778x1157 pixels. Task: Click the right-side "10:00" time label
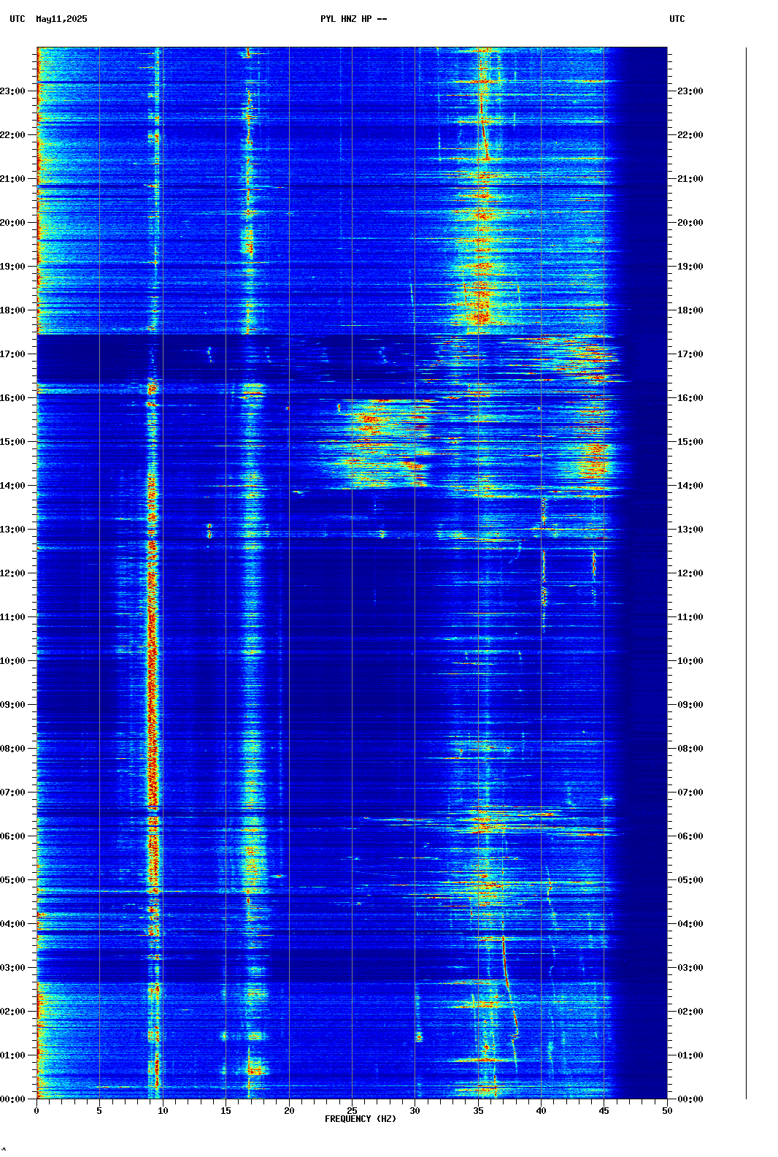tap(690, 661)
